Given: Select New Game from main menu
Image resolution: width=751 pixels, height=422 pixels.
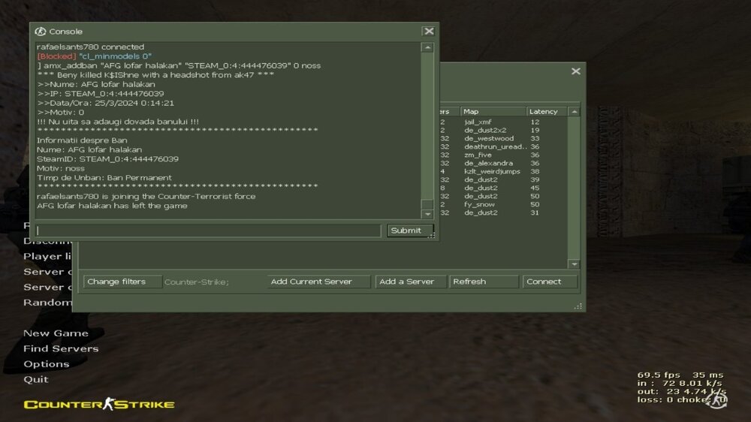Looking at the screenshot, I should click(x=56, y=333).
